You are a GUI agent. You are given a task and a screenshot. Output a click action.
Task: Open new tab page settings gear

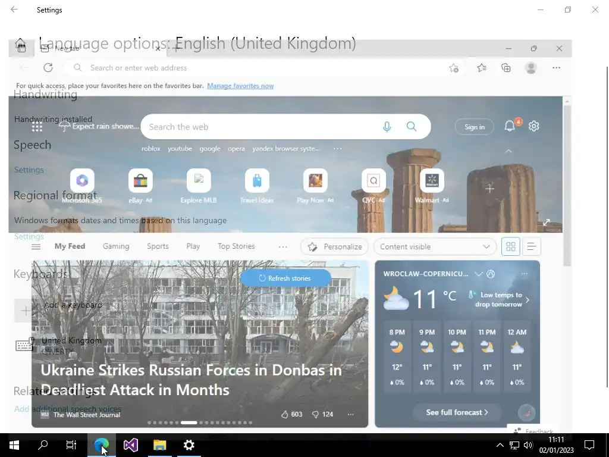[534, 126]
